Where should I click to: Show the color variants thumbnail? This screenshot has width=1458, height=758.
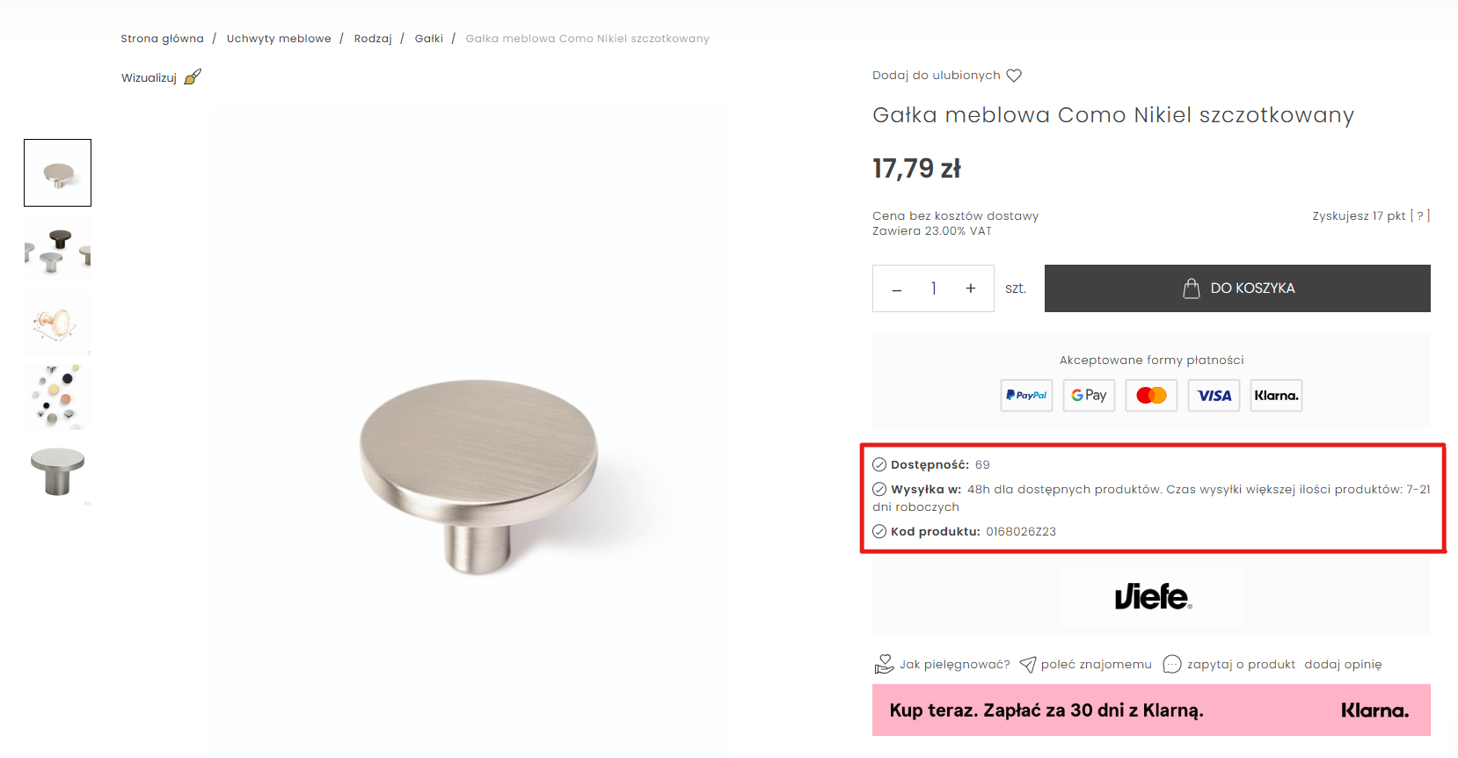pyautogui.click(x=58, y=397)
